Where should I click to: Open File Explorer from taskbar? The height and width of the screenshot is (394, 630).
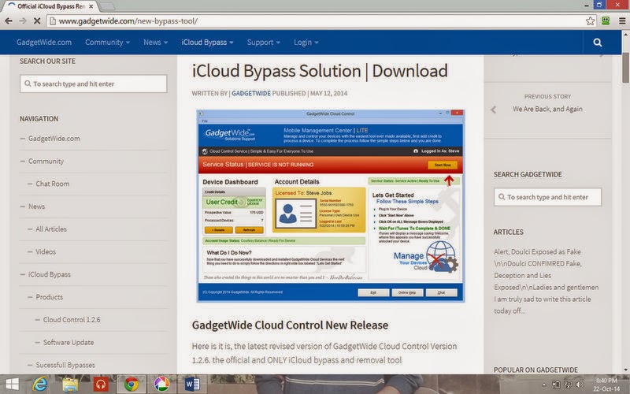tap(70, 385)
